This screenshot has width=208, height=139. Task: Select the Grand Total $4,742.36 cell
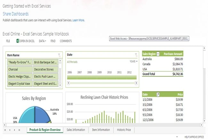(178, 74)
